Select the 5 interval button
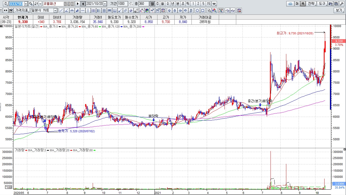Image resolution: width=346 pixels, height=195 pixels. click(x=203, y=4)
